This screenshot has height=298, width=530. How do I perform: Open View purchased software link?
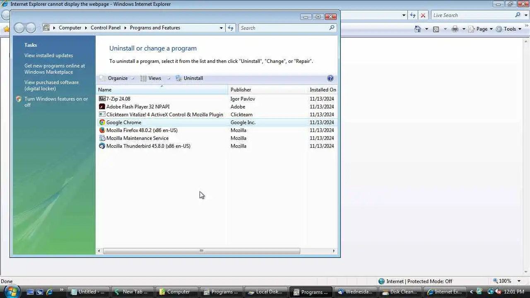51,85
